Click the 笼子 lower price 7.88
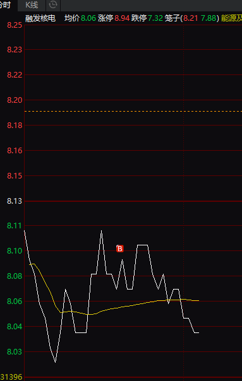The image size is (242, 381). click(209, 18)
